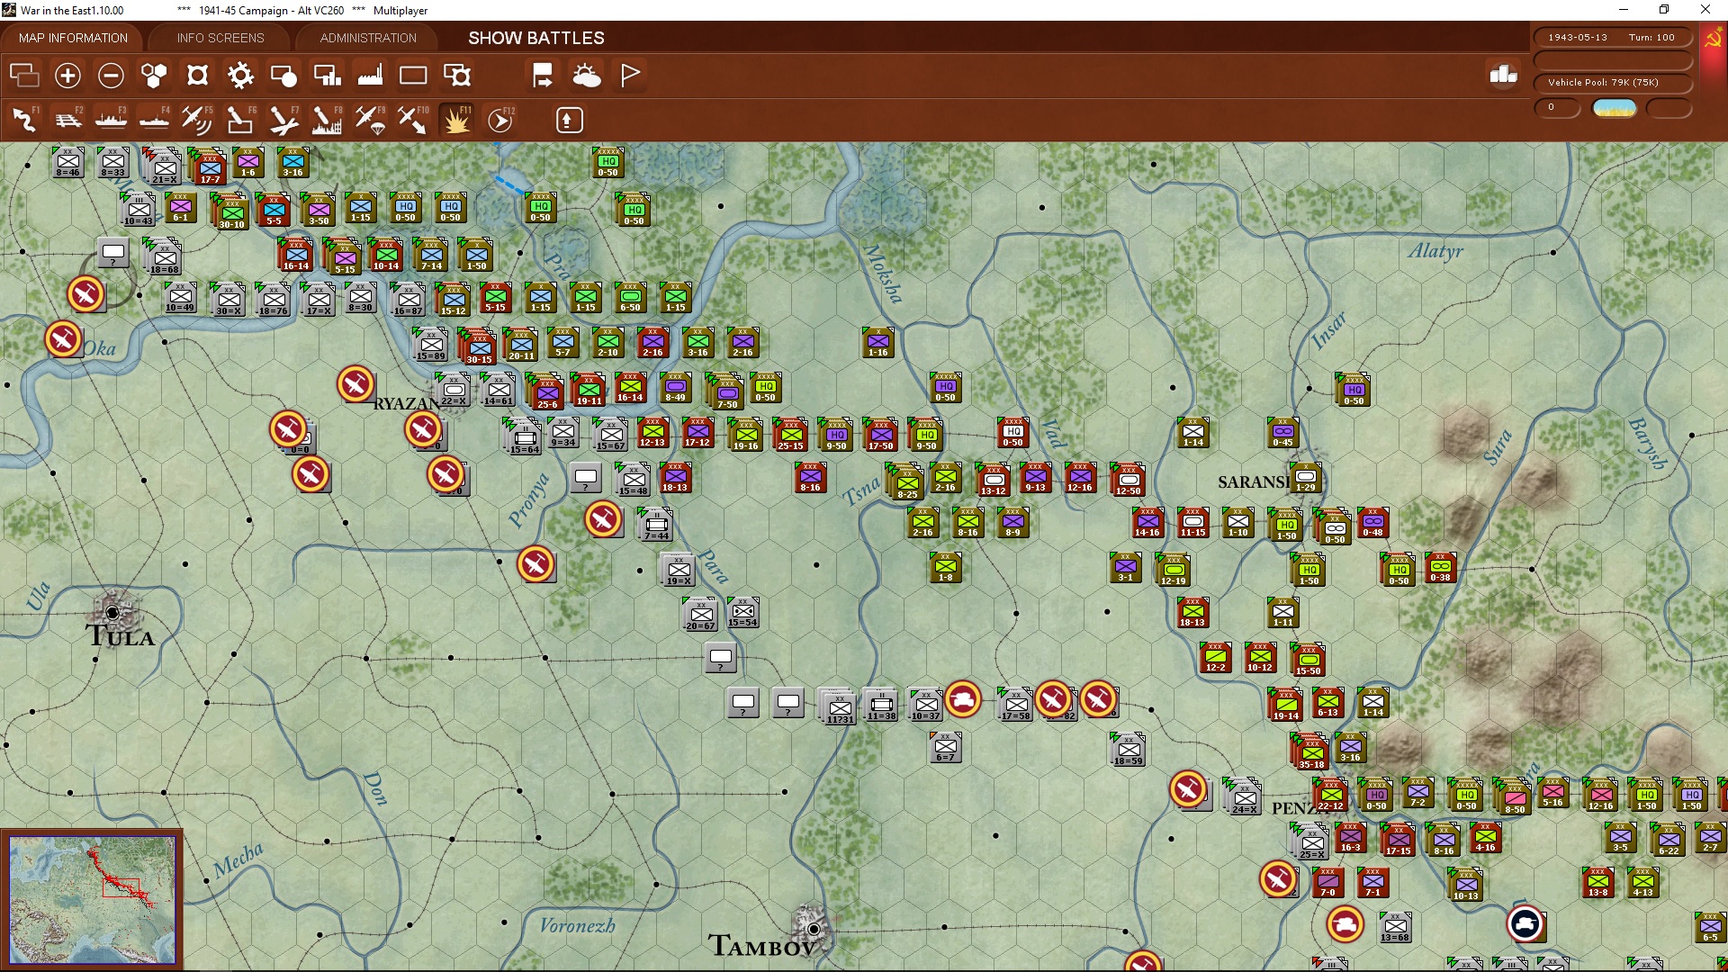1728x972 pixels.
Task: Click the weather condition color indicator
Action: (1614, 108)
